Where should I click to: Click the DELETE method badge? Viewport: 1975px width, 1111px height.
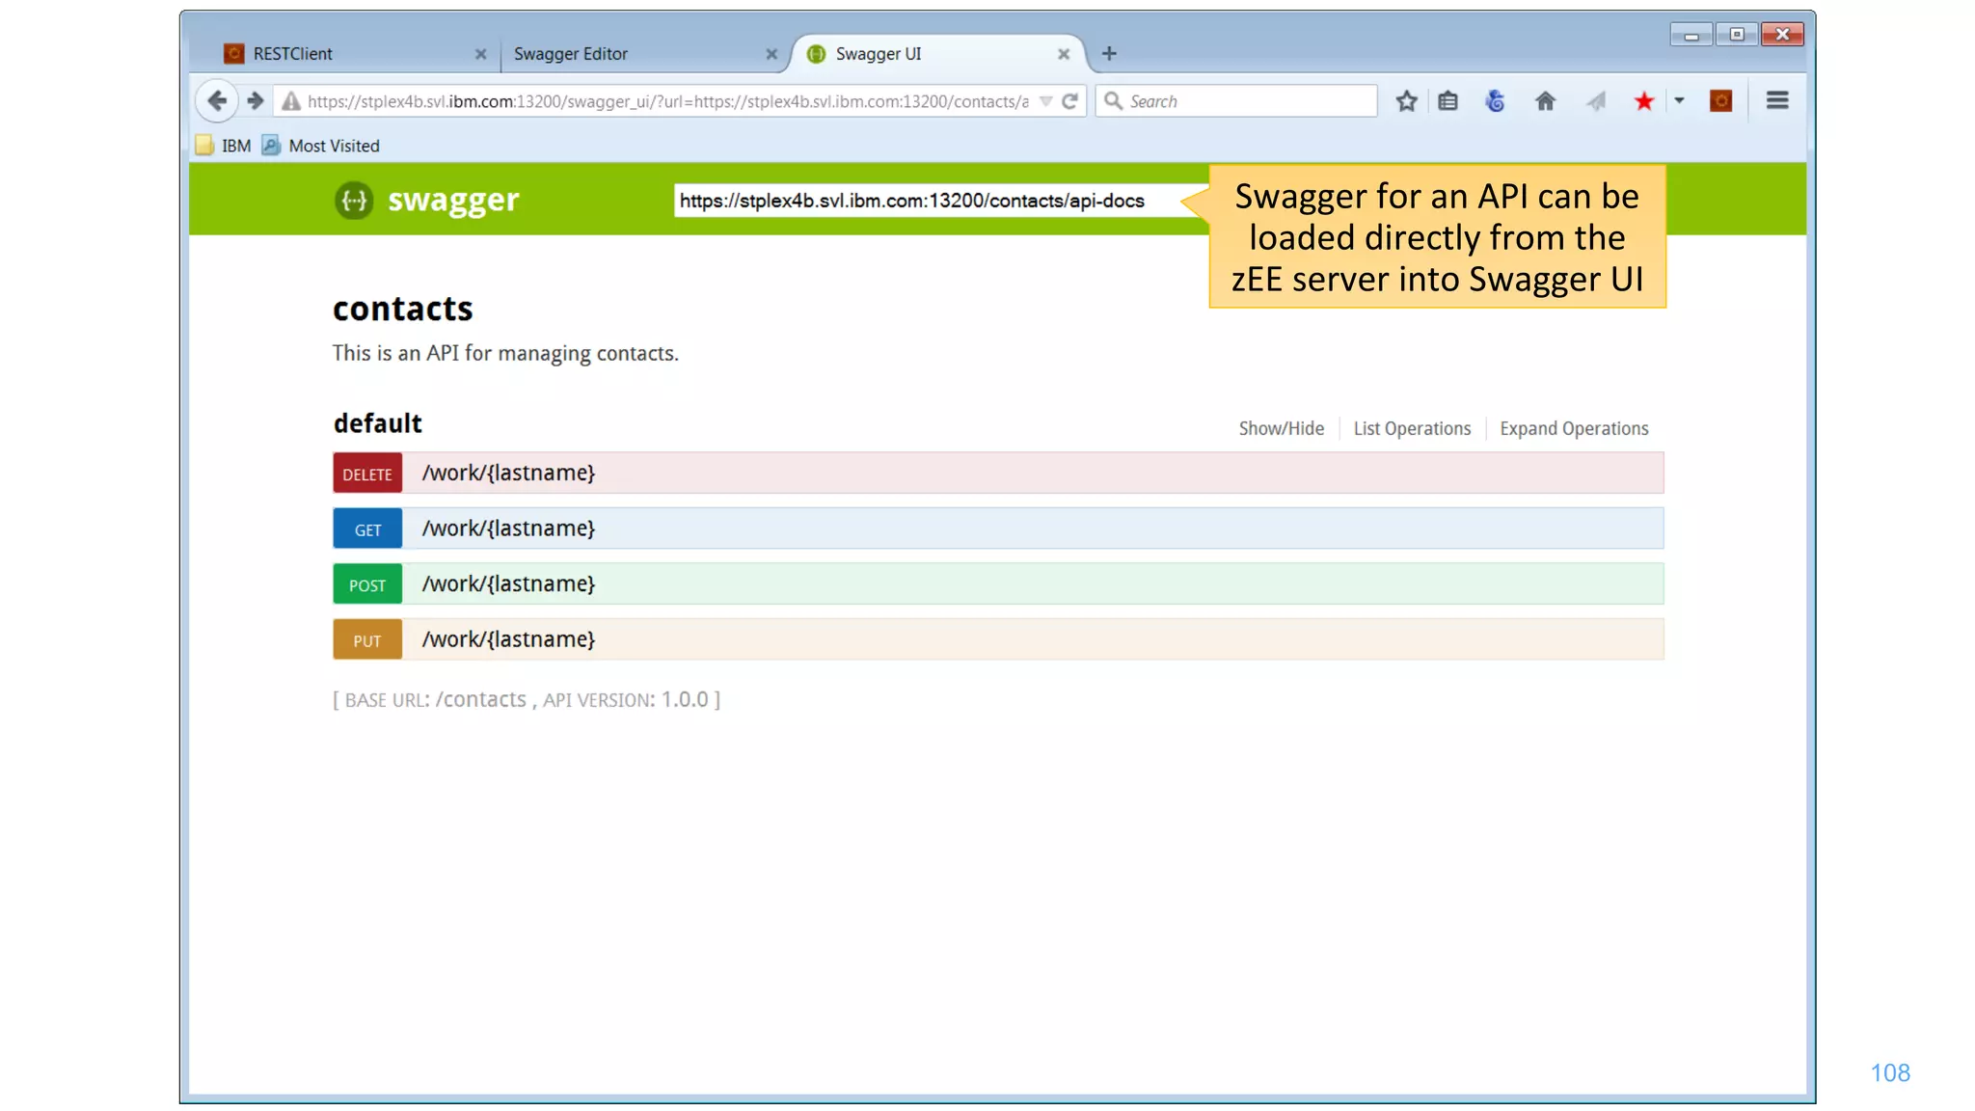point(367,474)
